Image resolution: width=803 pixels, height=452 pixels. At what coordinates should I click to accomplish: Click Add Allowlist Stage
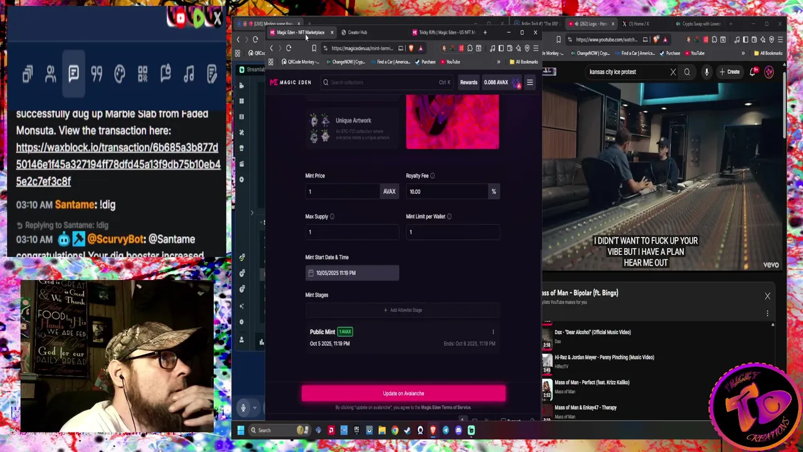(x=402, y=310)
